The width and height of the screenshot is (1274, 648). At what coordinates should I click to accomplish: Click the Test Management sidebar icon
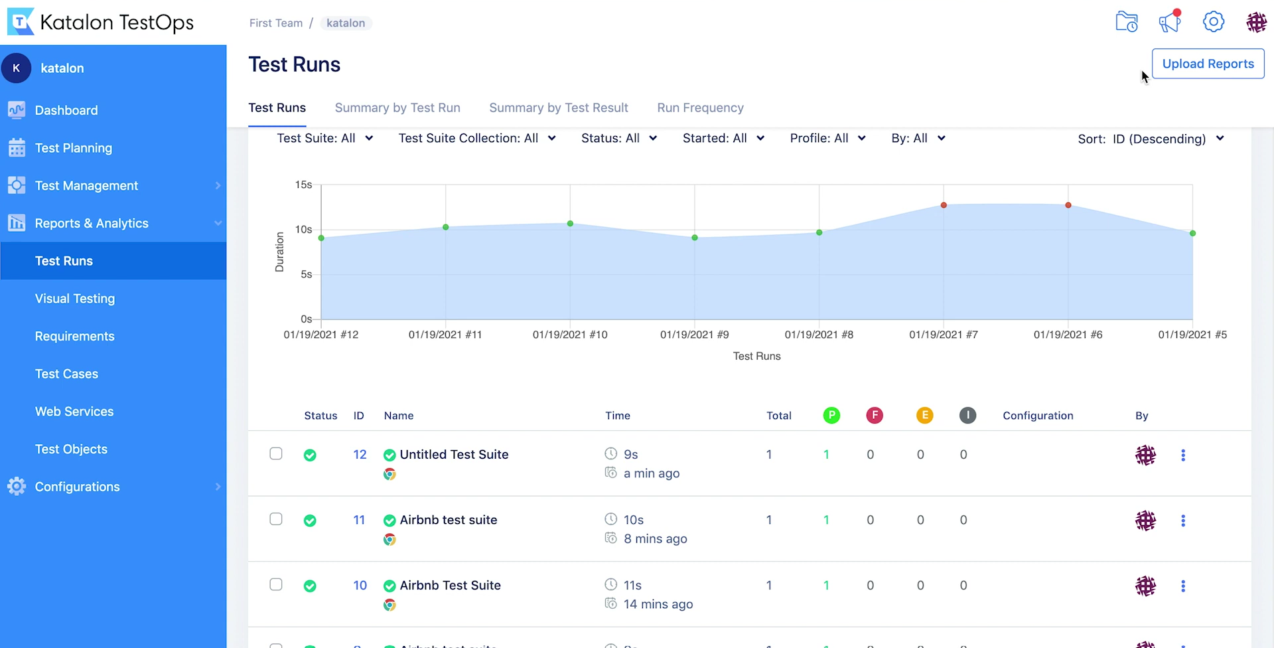point(17,185)
